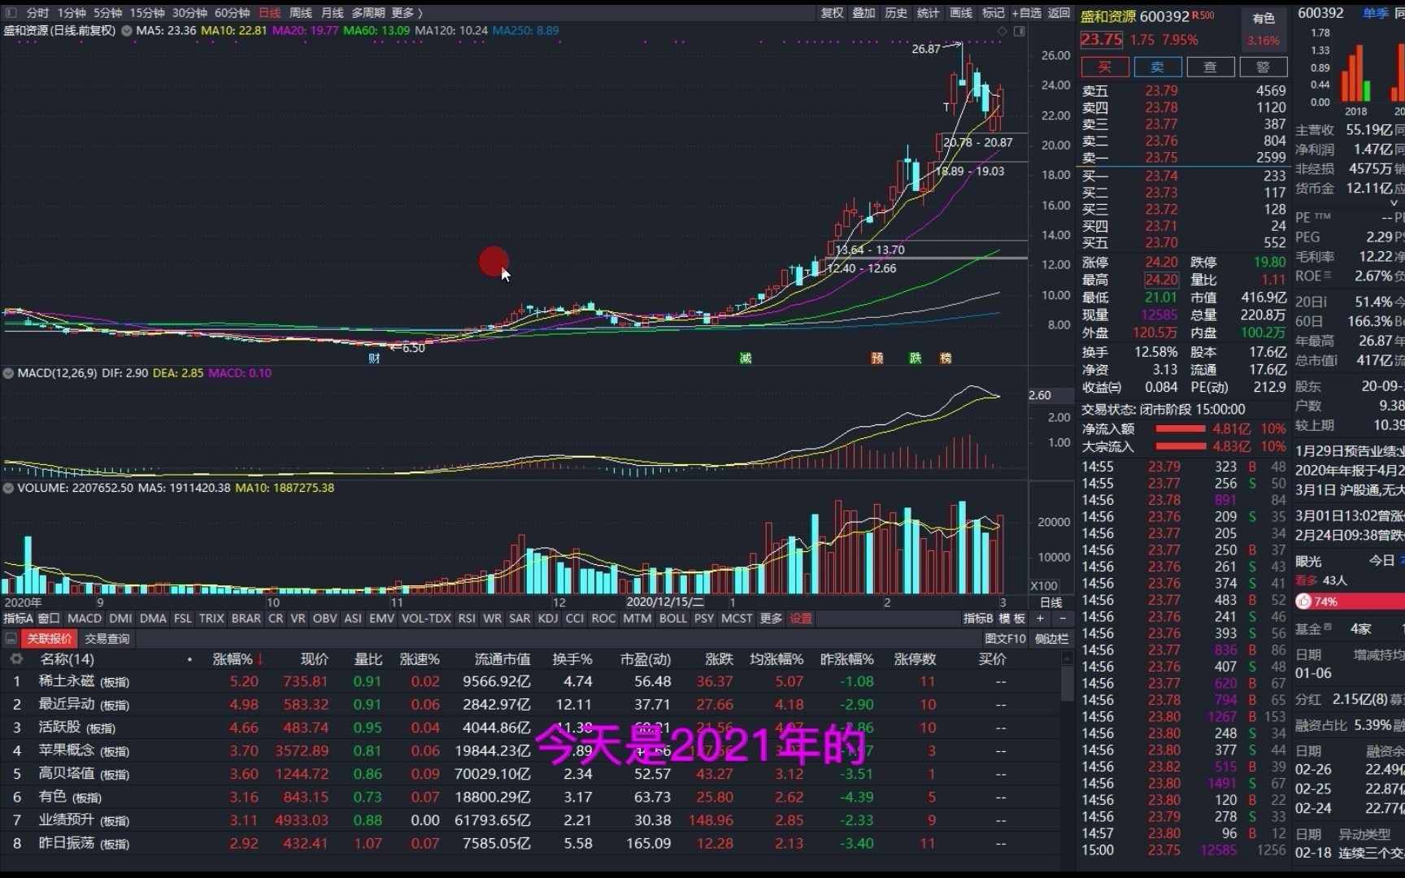1405x878 pixels.
Task: Select the 周线 weekly chart period
Action: click(301, 13)
